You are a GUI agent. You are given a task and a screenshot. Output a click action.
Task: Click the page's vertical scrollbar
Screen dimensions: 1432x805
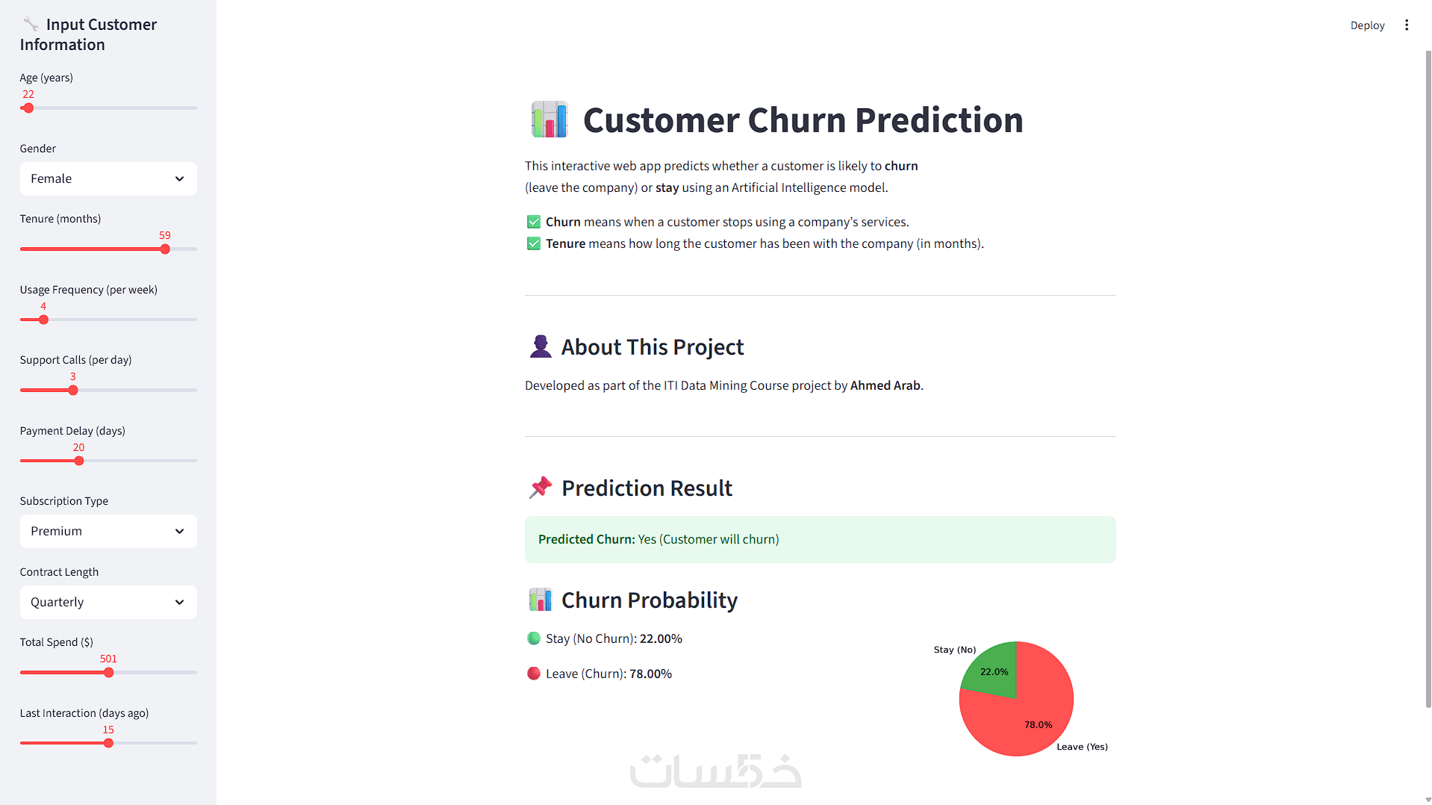point(1428,373)
